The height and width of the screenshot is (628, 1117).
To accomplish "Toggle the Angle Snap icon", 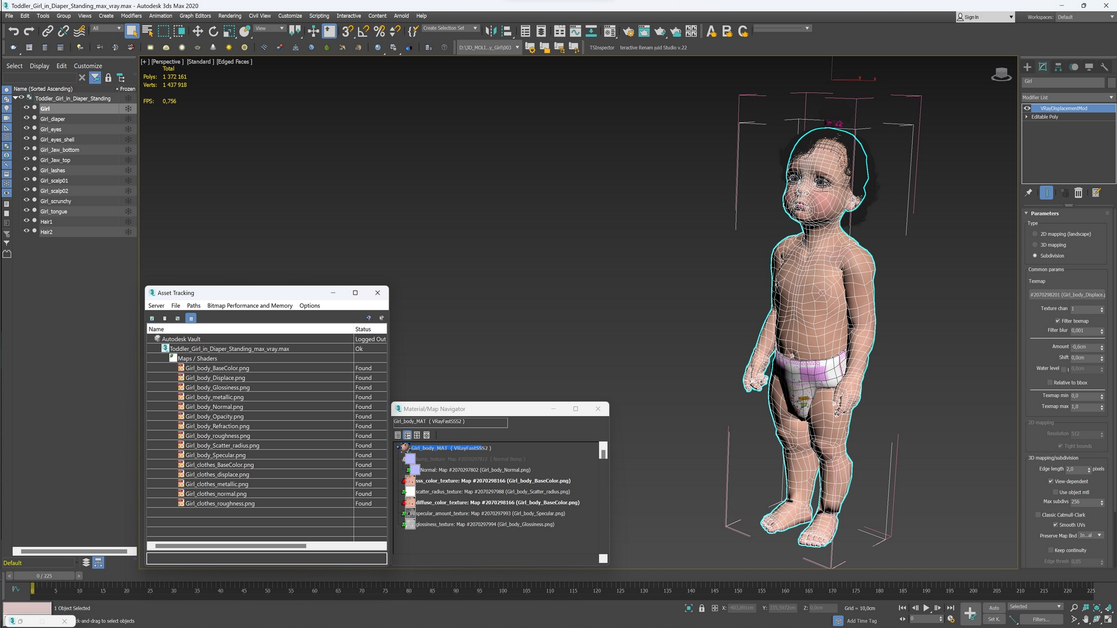I will pyautogui.click(x=363, y=31).
